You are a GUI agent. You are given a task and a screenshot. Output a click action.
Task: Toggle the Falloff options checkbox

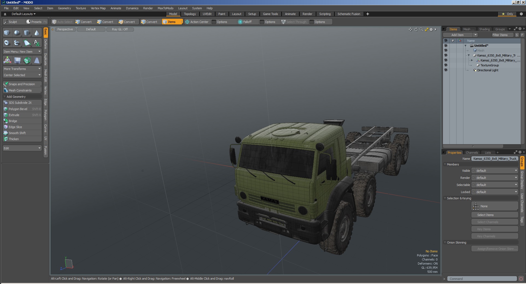pos(262,22)
